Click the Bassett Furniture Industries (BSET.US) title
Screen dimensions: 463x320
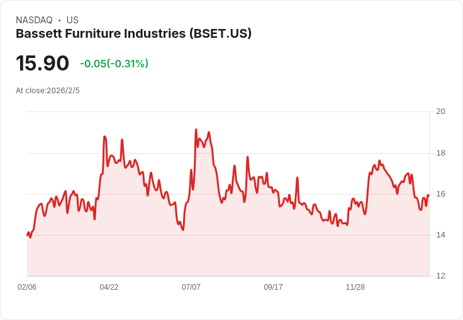coord(133,33)
